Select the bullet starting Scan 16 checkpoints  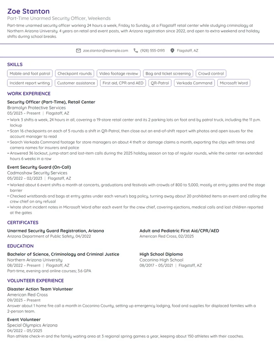pos(131,134)
